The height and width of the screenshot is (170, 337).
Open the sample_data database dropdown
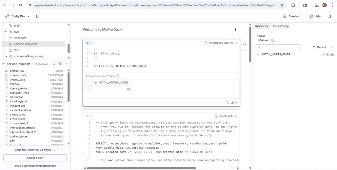tap(226, 116)
